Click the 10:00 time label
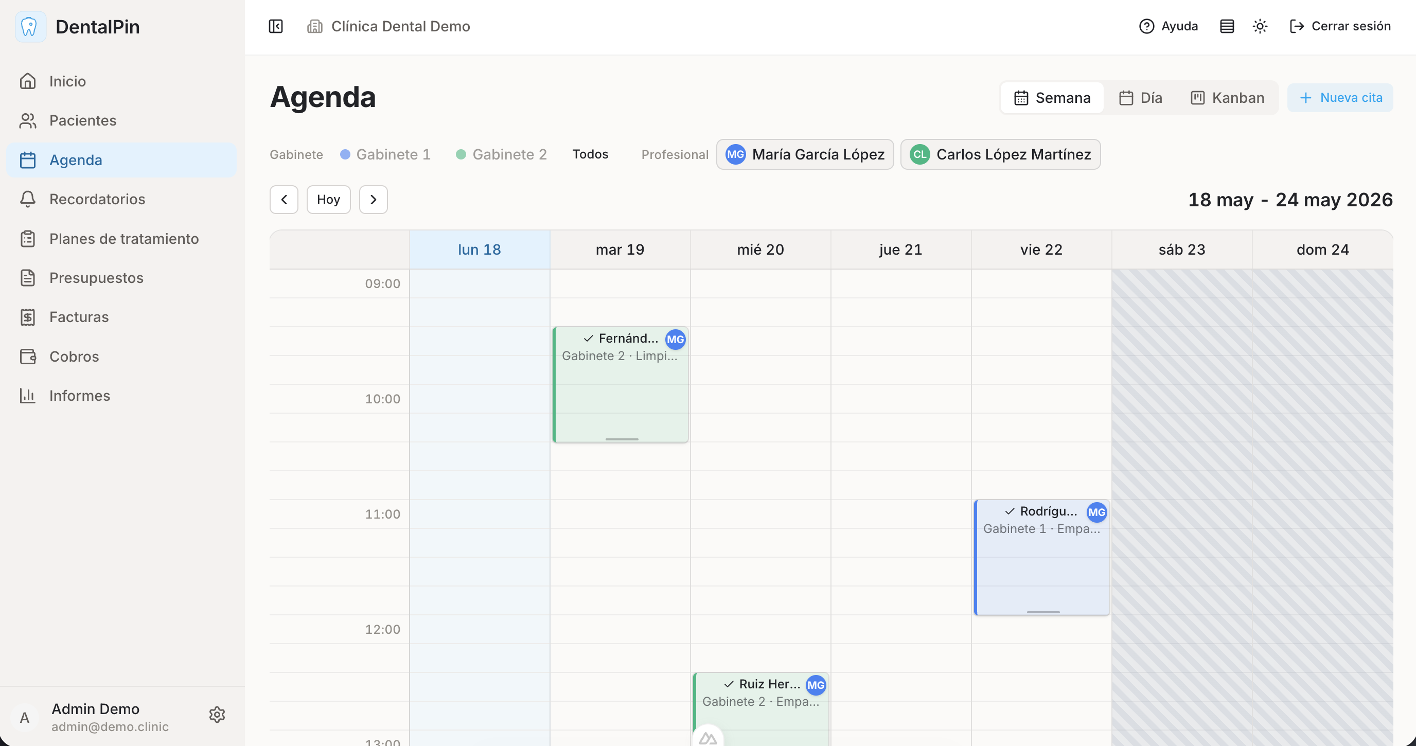The height and width of the screenshot is (746, 1416). point(383,399)
